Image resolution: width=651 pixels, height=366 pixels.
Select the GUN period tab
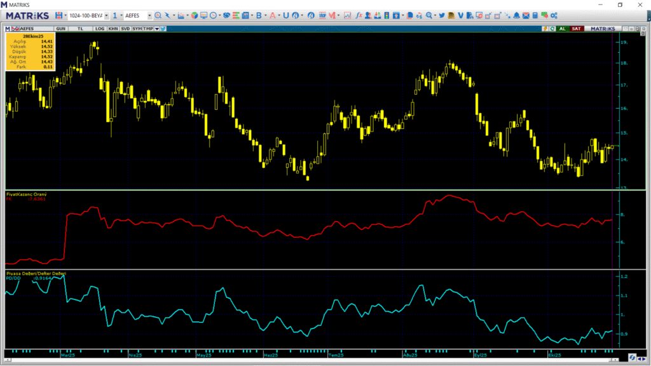tap(61, 29)
